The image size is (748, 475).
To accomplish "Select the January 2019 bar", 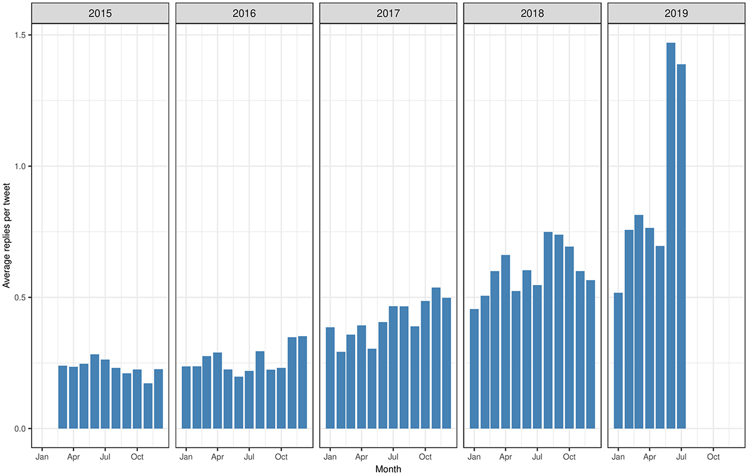I will click(618, 361).
